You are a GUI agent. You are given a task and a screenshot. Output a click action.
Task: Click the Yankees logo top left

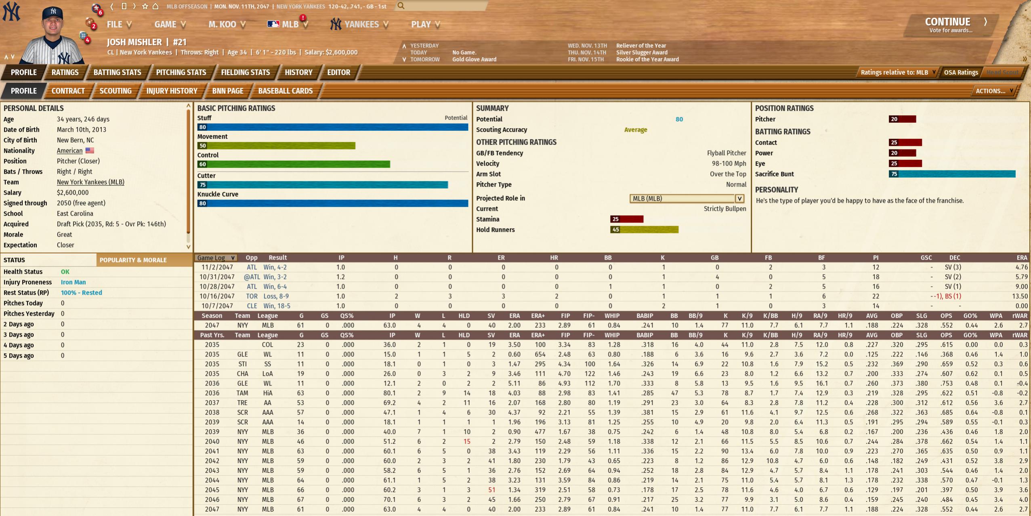click(x=11, y=11)
